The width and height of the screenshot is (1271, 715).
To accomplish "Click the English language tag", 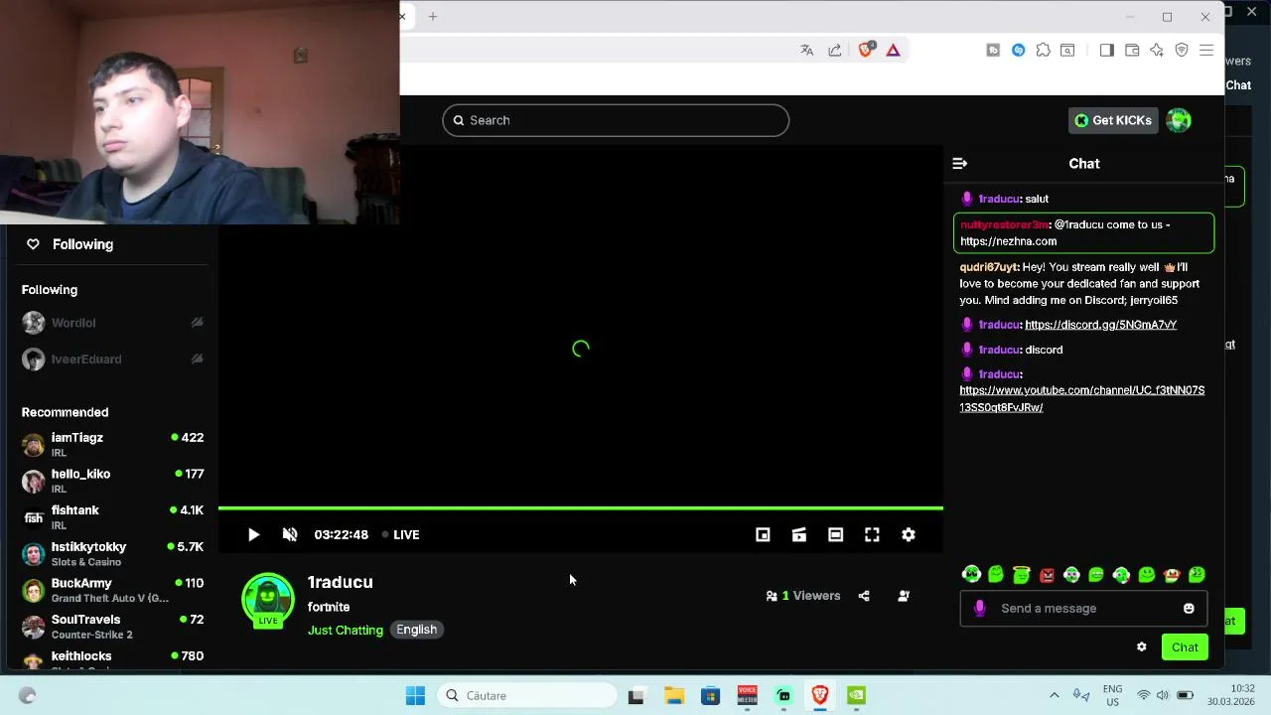I will click(416, 630).
